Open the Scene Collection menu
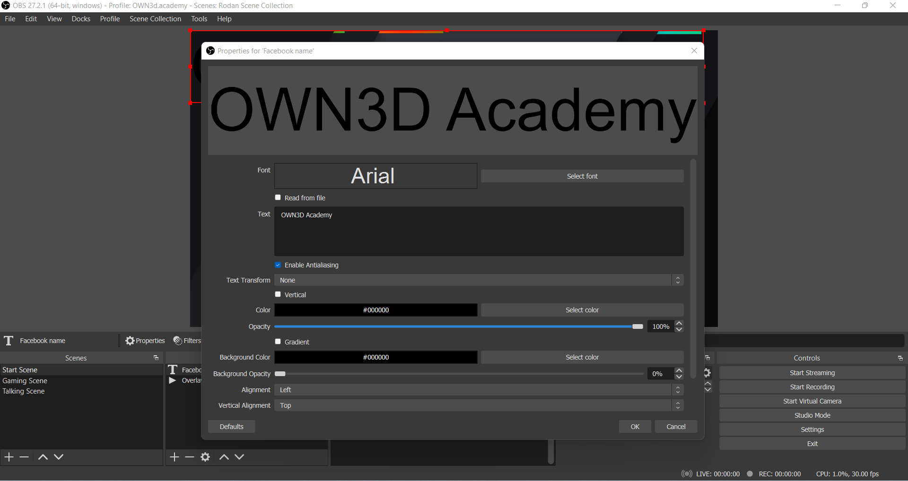Viewport: 908px width, 481px height. pyautogui.click(x=155, y=19)
